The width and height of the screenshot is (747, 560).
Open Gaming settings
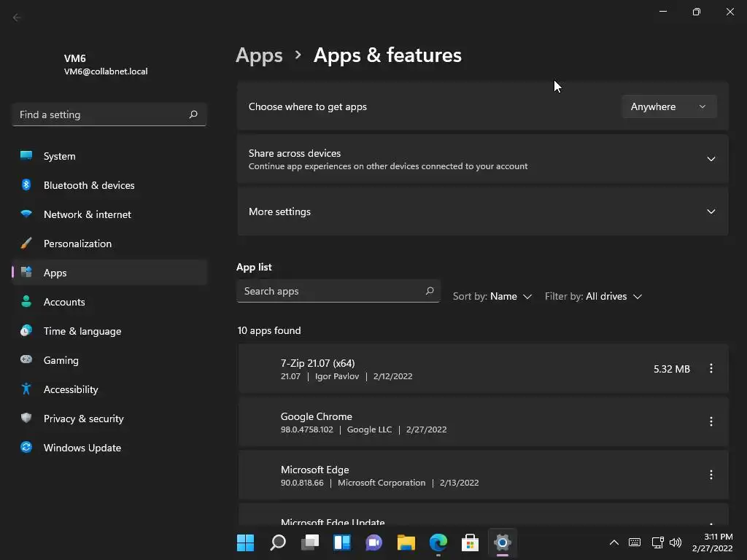(x=109, y=360)
